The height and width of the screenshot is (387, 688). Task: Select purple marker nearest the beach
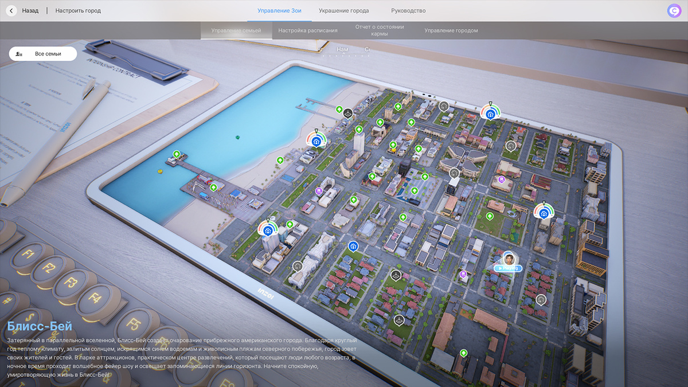319,191
